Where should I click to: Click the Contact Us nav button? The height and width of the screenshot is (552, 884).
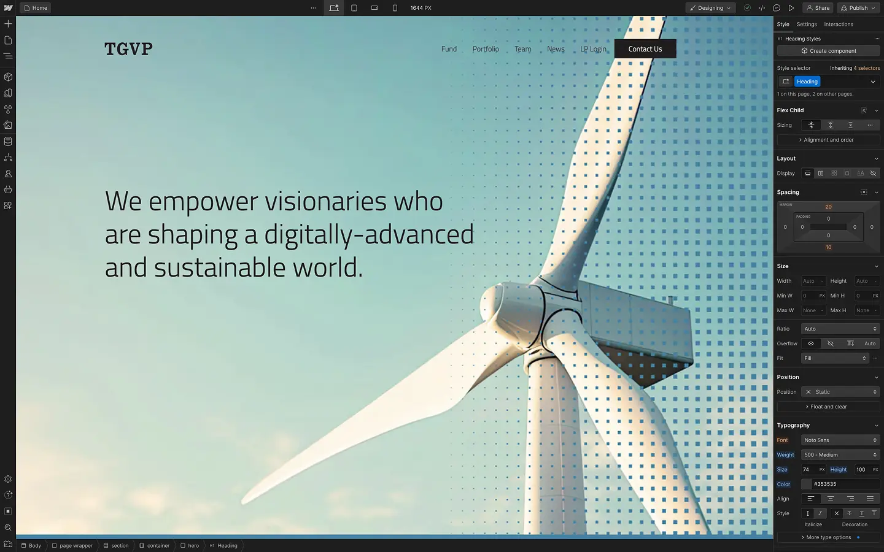[x=645, y=49]
